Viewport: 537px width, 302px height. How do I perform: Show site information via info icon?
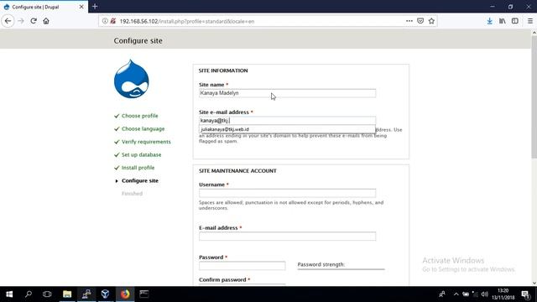tap(105, 21)
